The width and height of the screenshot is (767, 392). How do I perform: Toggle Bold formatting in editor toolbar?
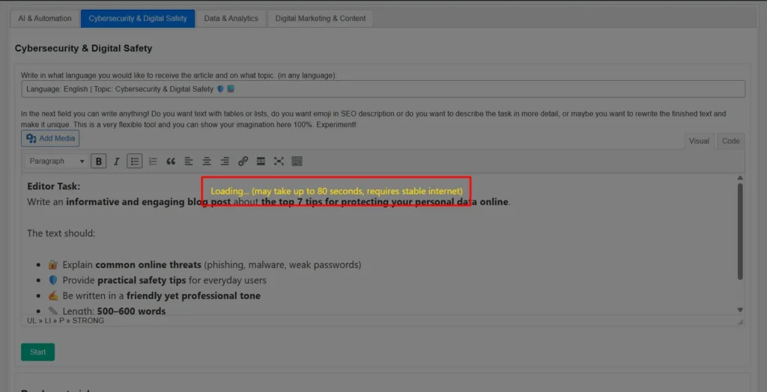pyautogui.click(x=99, y=162)
